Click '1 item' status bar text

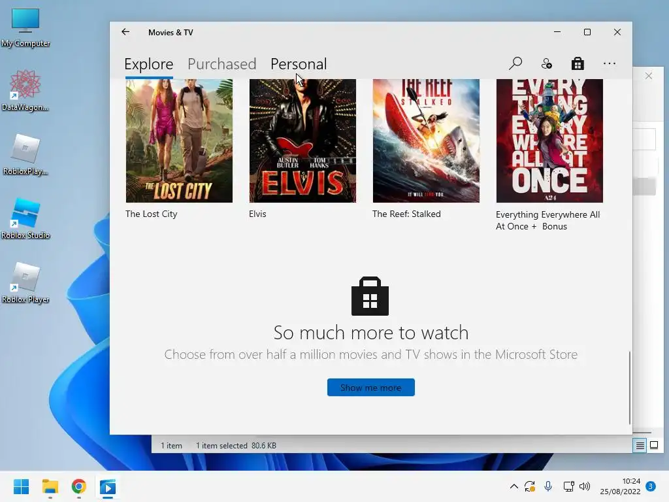(172, 446)
